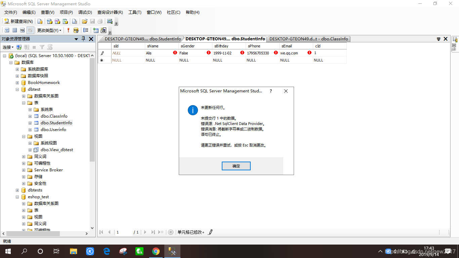Screen dimensions: 459x258
Task: Click the error icon in the sEmail cell
Action: (309, 53)
